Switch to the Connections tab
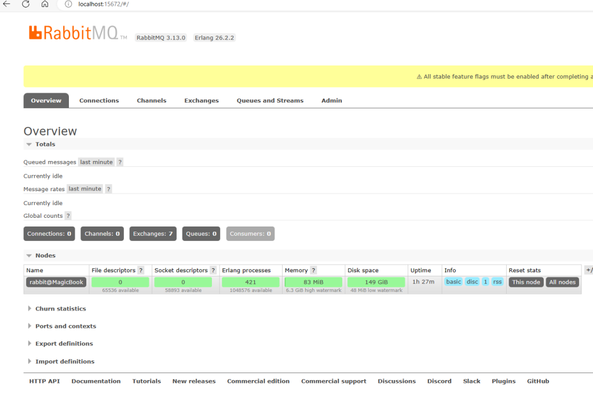The image size is (593, 398). click(x=99, y=100)
